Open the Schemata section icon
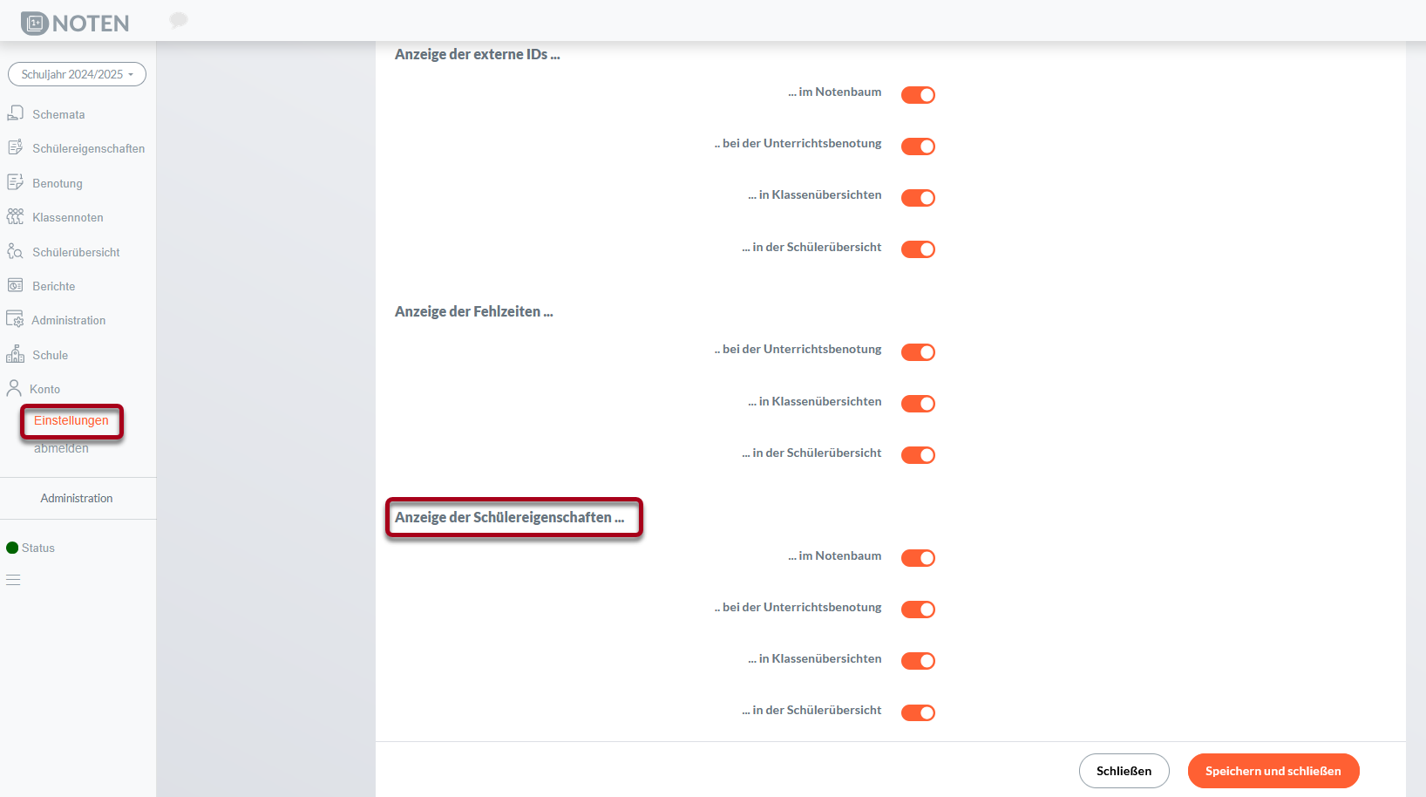This screenshot has width=1426, height=797. click(16, 112)
